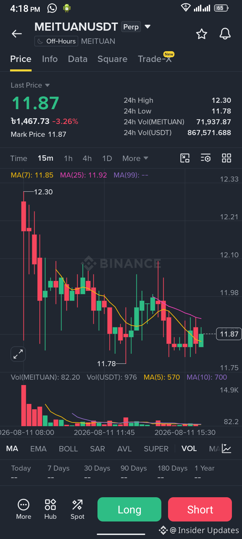Toggle the SAR indicator
242x539 pixels.
pos(97,449)
